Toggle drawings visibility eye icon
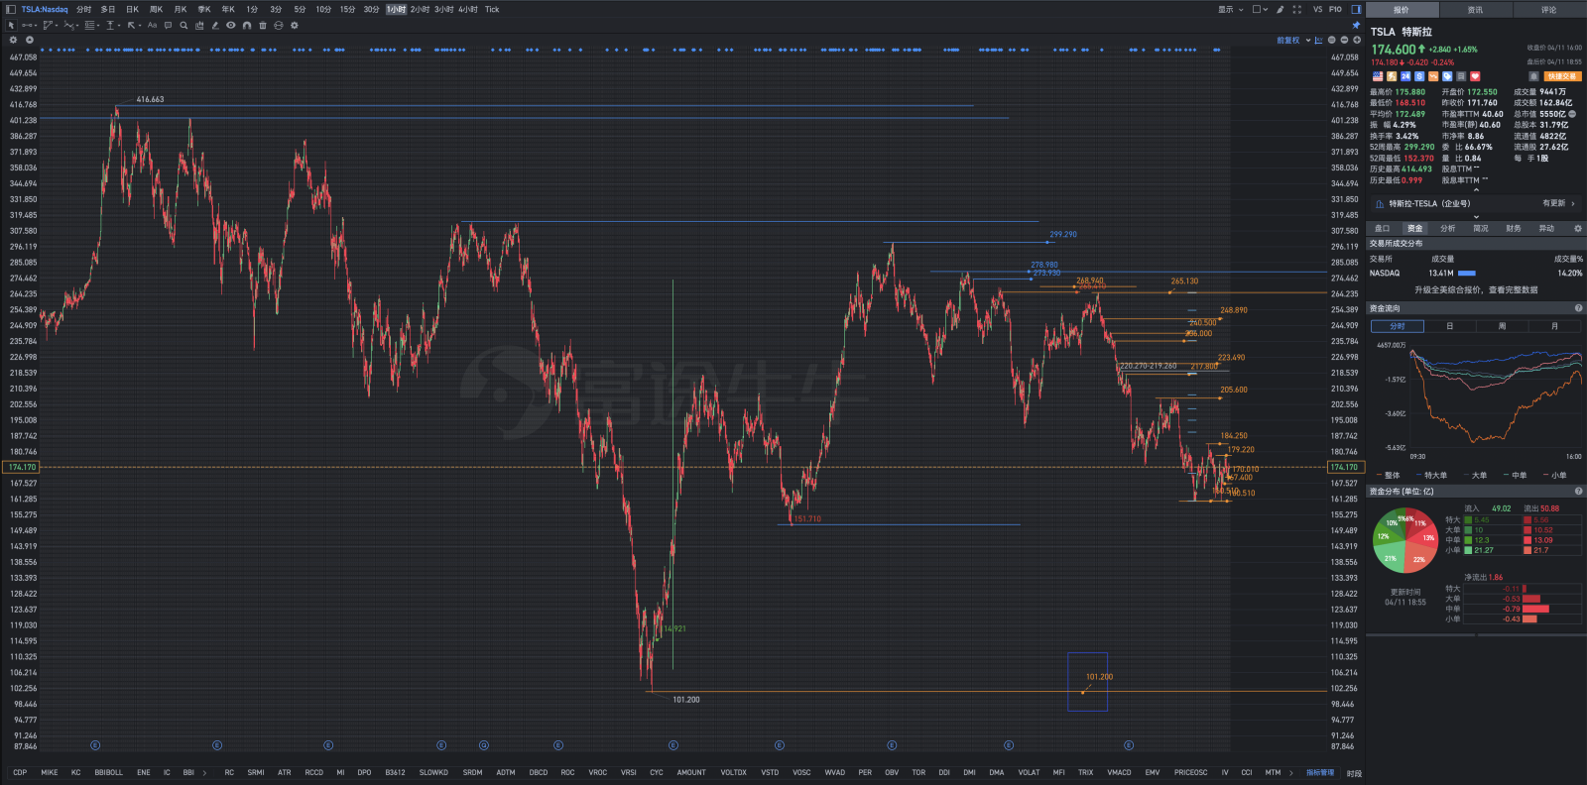1587x785 pixels. 230,25
